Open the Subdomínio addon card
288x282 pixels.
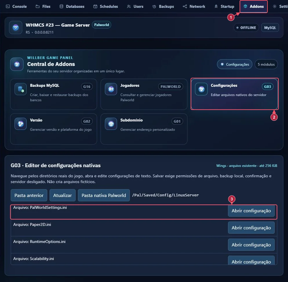[144, 129]
